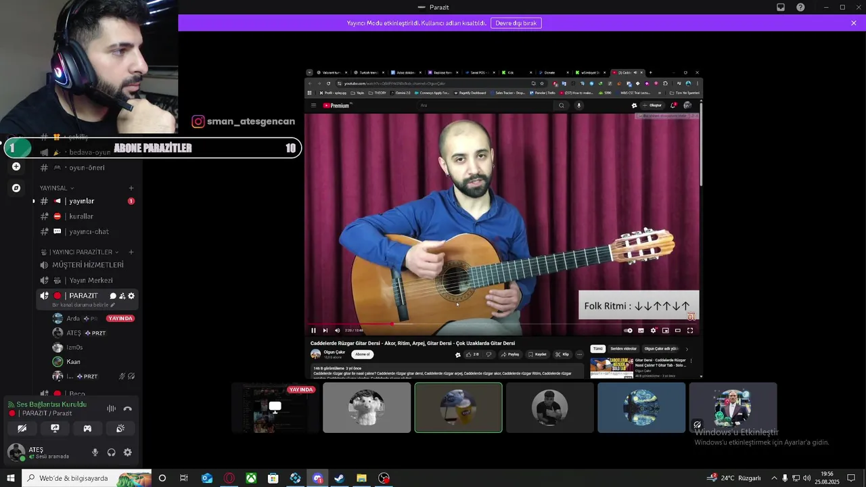866x487 pixels.
Task: Disconnect from voice with hang-up icon
Action: click(127, 409)
